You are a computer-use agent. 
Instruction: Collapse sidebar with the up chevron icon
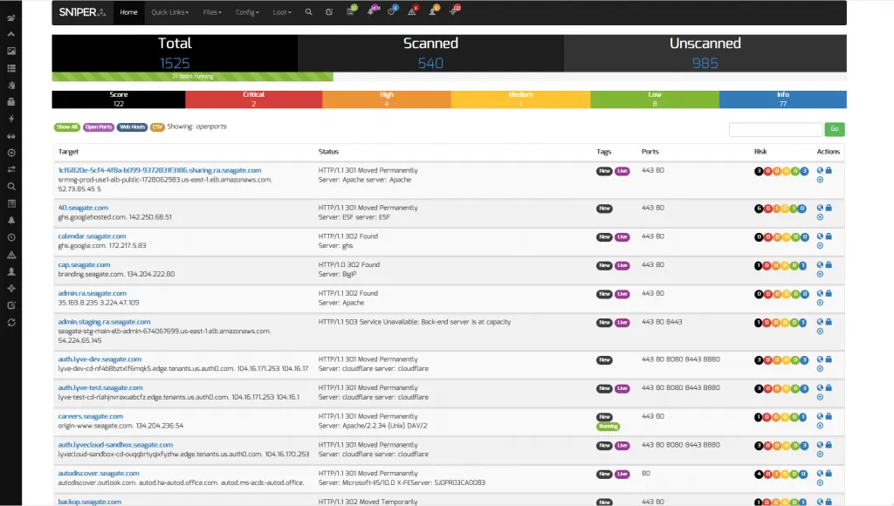coord(10,34)
